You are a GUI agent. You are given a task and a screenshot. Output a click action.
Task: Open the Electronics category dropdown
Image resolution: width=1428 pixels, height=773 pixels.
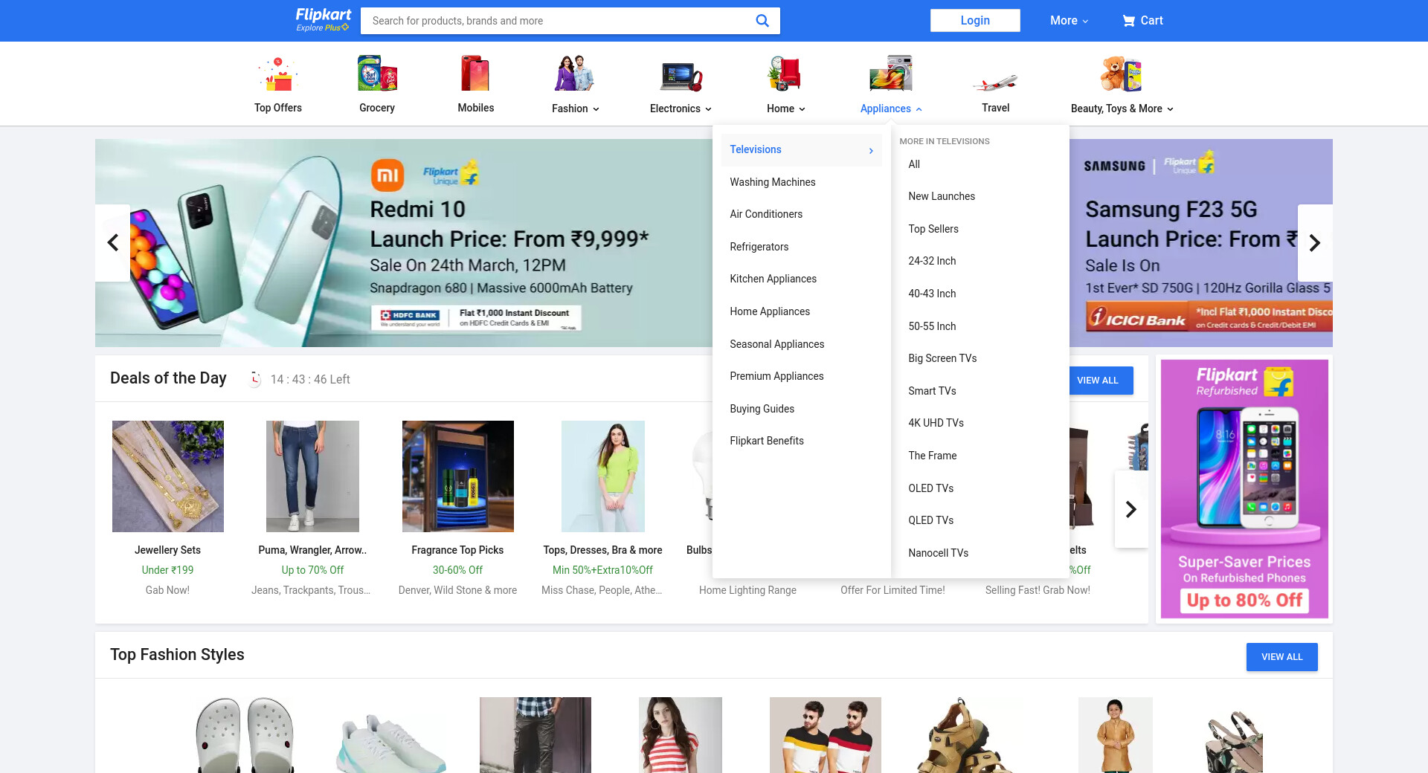(x=680, y=109)
